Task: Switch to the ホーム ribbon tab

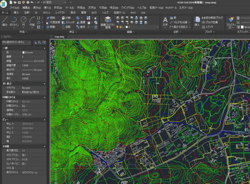Action: 5,13
